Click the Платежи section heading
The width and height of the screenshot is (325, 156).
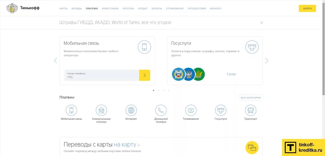coord(67,97)
